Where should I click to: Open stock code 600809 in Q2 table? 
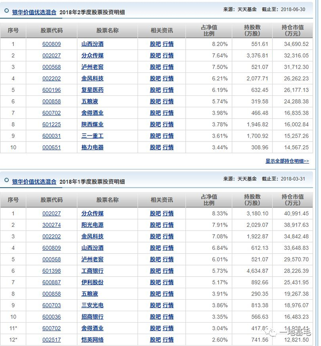tap(51, 44)
